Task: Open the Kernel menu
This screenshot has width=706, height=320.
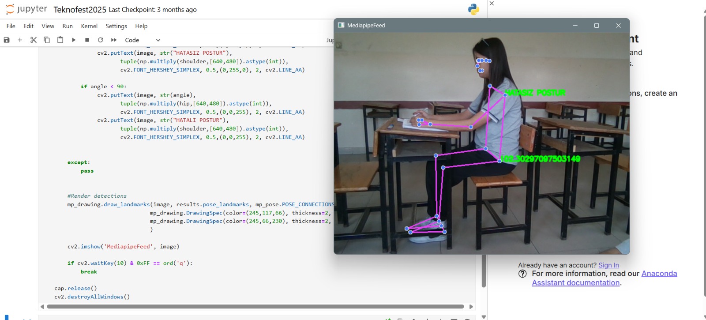Action: coord(89,26)
